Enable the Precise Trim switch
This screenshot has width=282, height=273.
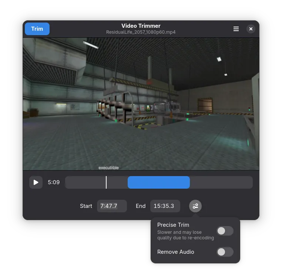(x=225, y=231)
